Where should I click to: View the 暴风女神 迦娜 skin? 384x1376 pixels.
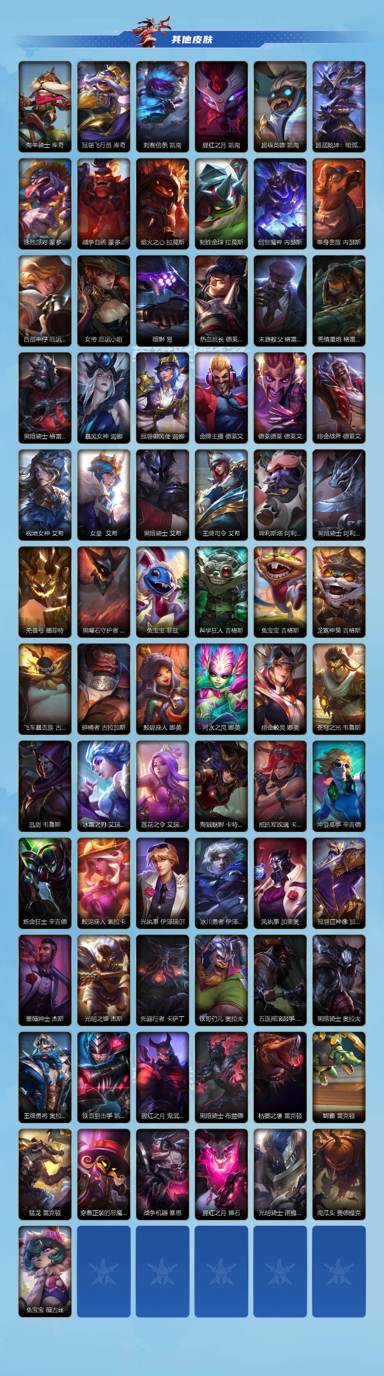click(x=103, y=398)
